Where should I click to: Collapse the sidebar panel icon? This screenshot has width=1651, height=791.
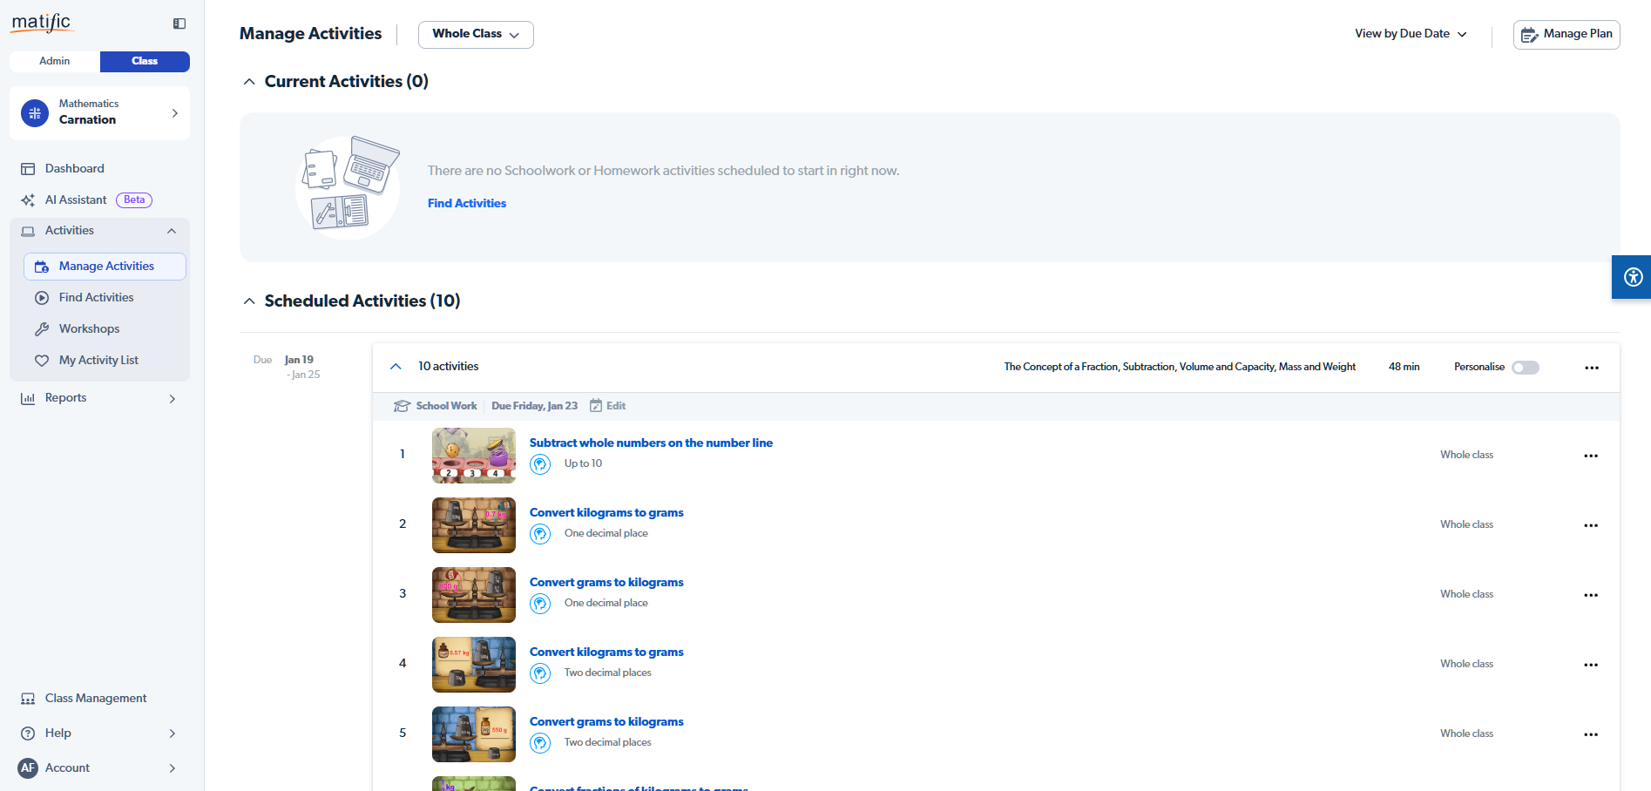179,24
